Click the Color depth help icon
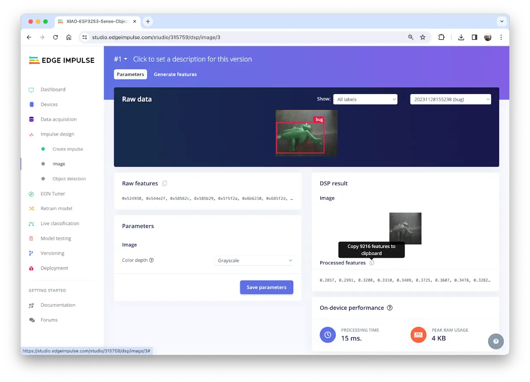The width and height of the screenshot is (530, 382). [151, 260]
